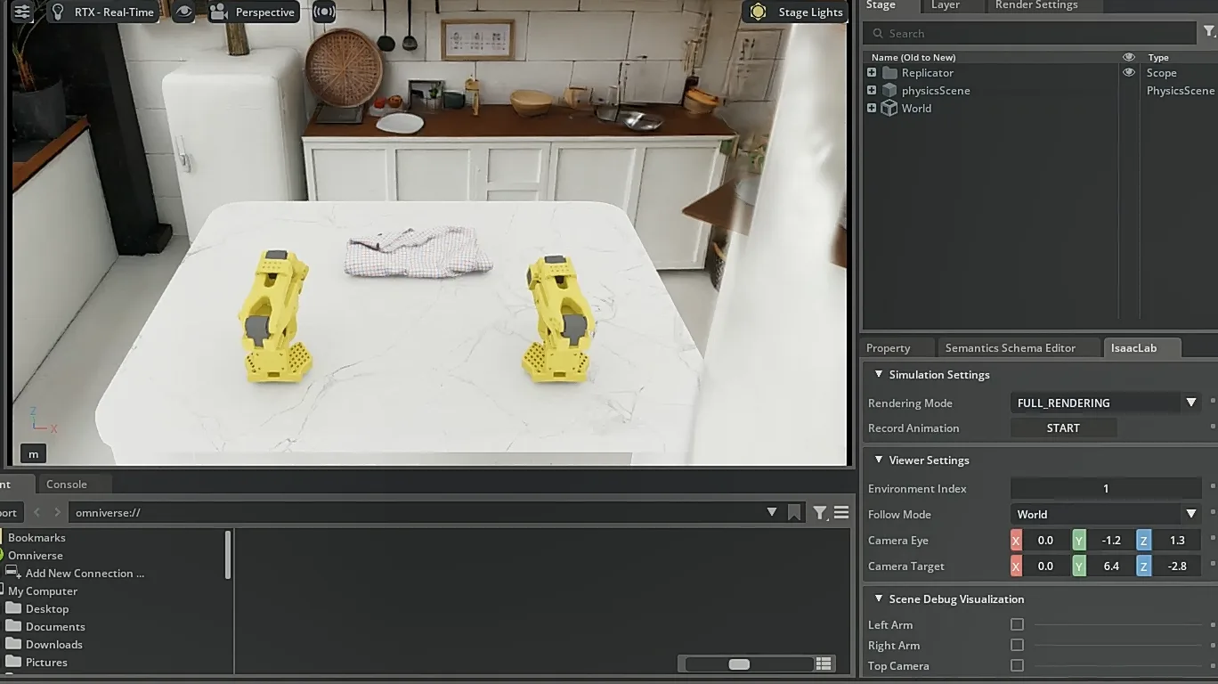Open the viewport settings sliders icon

(x=22, y=12)
